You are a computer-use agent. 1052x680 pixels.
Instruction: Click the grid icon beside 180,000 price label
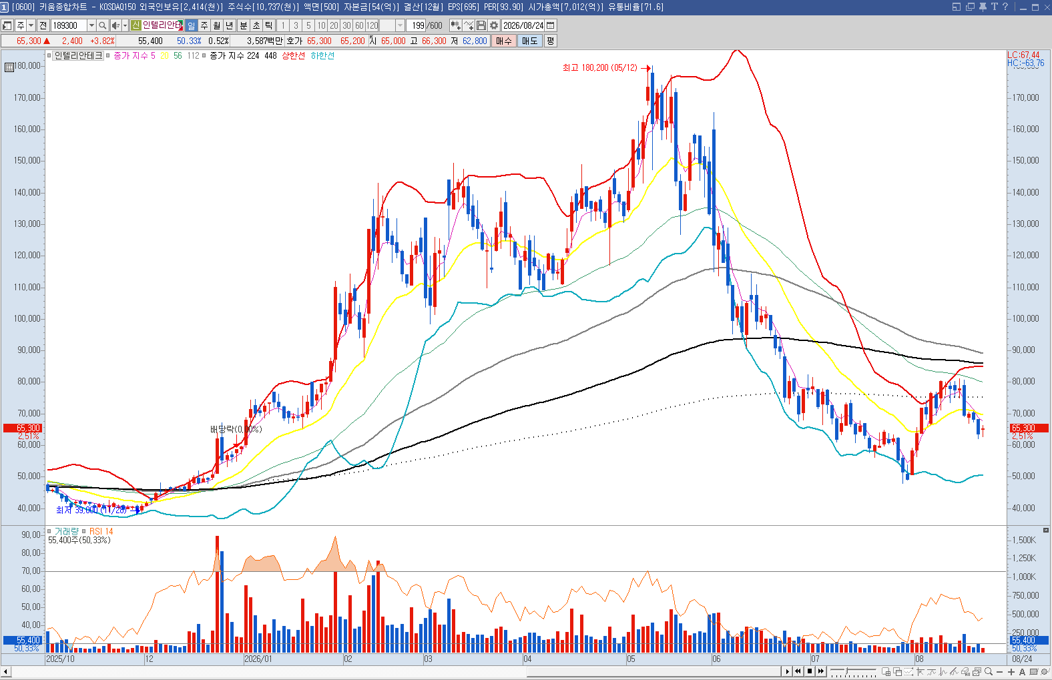click(x=9, y=67)
